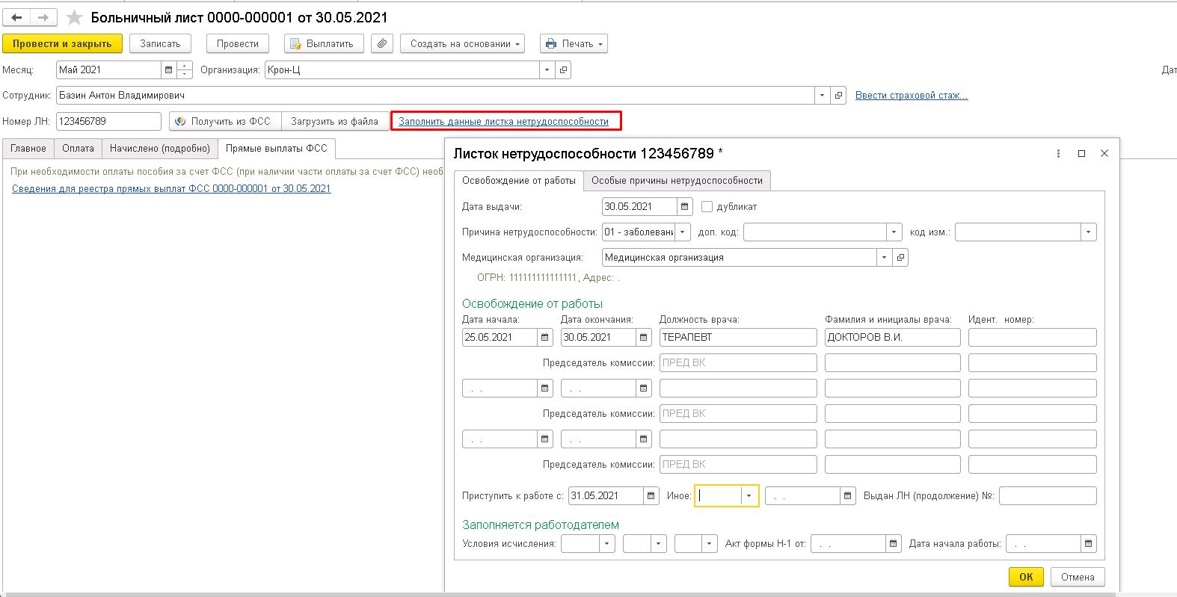
Task: Click the Выдан ЛН (продолжение) № field
Action: pos(1048,496)
